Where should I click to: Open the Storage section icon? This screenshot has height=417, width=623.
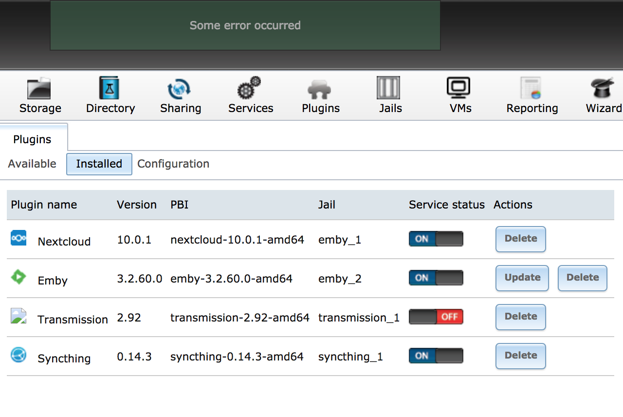click(39, 88)
